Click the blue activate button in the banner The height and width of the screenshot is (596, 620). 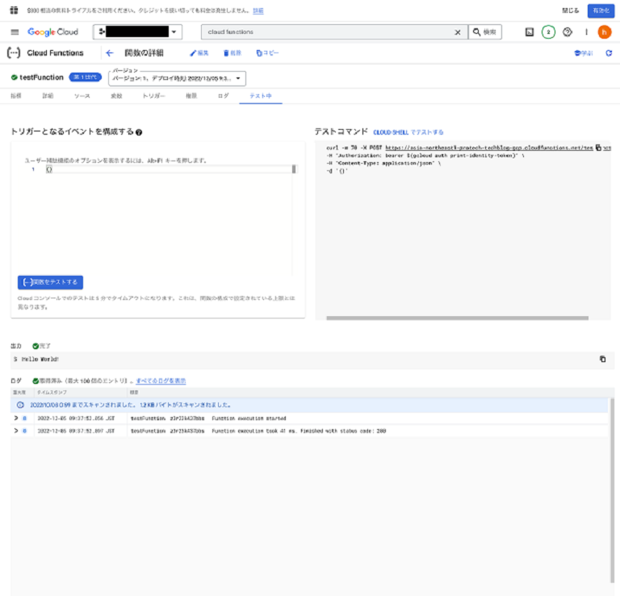pos(601,10)
